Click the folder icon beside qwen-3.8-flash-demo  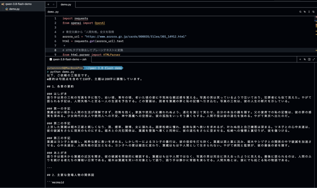point(3,4)
